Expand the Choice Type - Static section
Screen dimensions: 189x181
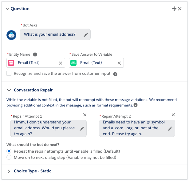click(9, 171)
